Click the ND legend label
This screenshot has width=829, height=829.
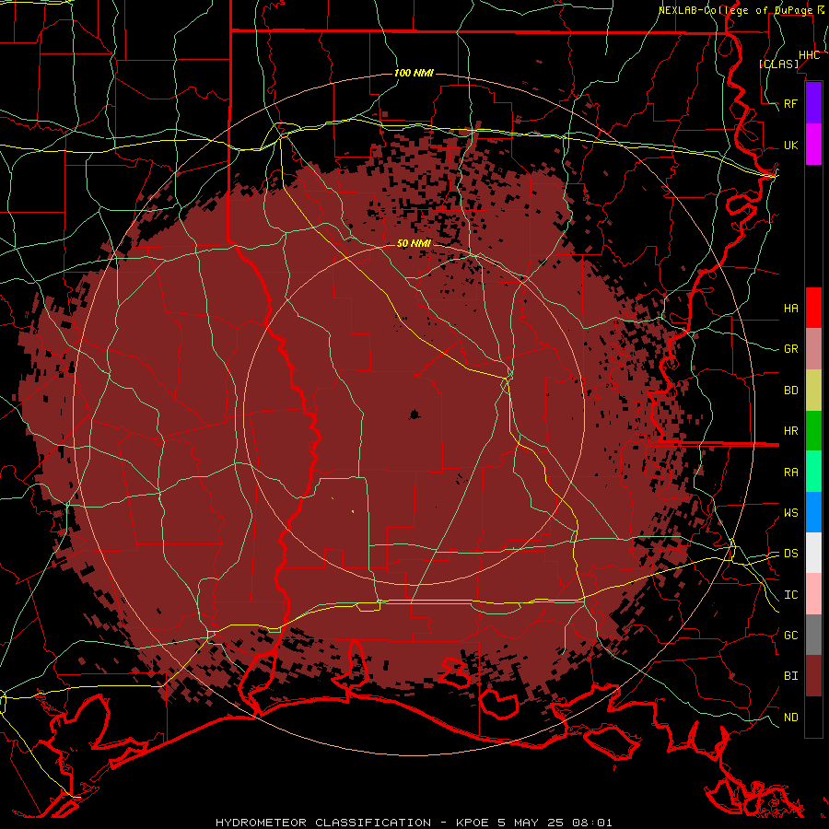click(x=790, y=718)
